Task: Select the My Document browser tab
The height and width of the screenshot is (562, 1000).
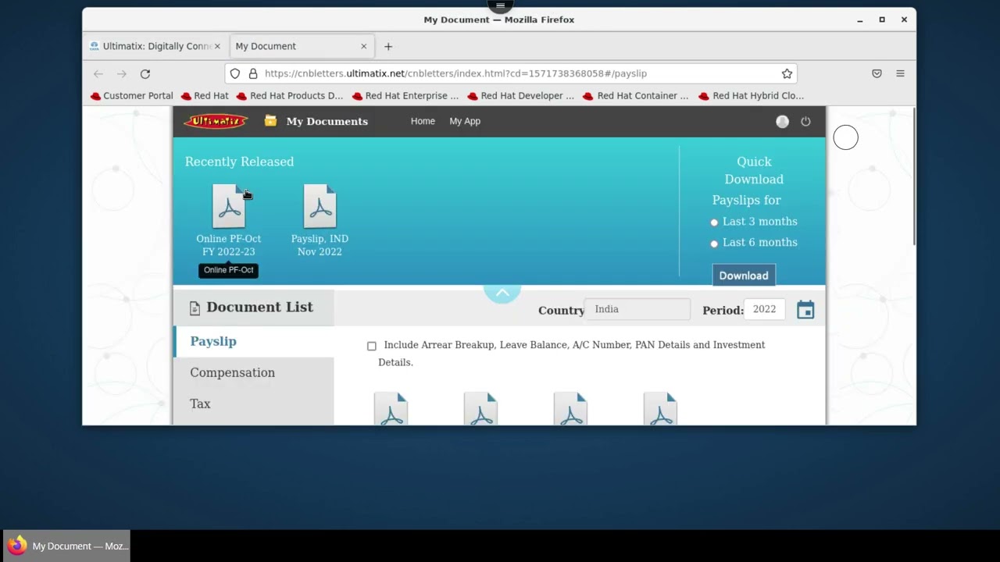Action: click(x=302, y=46)
